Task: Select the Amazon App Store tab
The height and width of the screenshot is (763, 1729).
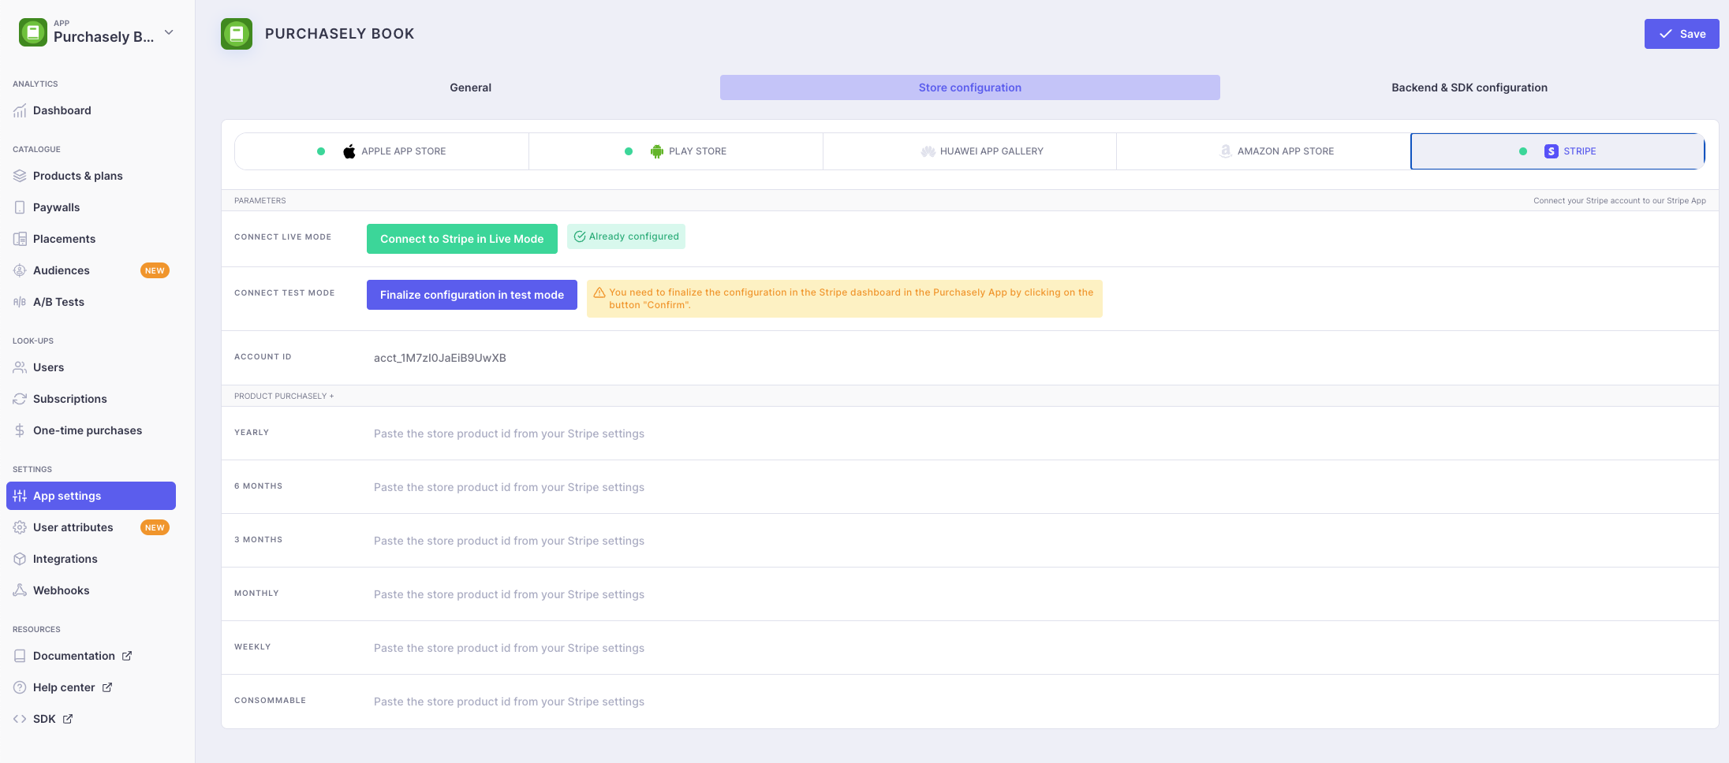Action: [x=1264, y=151]
